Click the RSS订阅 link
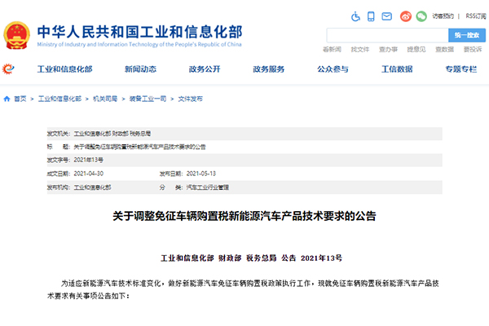Screen dimensions: 489x326 [472, 15]
